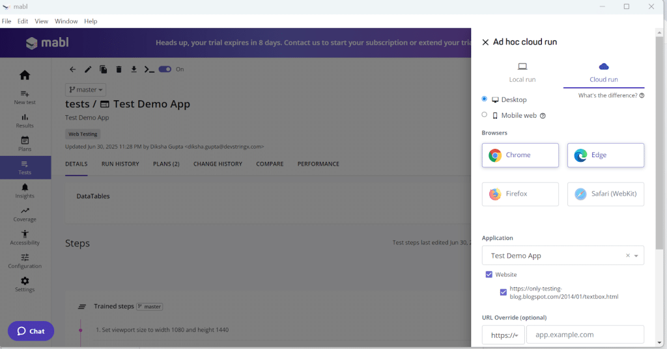Click the master tag beside Trained steps
This screenshot has width=667, height=349.
pos(149,307)
